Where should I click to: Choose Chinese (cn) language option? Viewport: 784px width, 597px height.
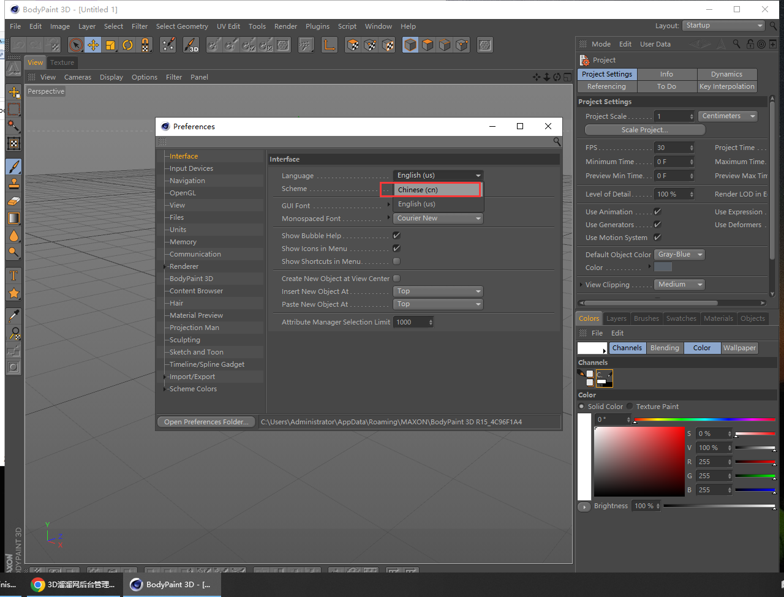[437, 190]
